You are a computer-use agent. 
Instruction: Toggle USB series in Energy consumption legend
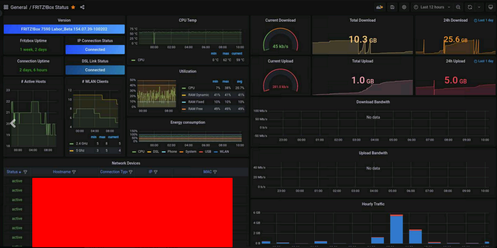tap(208, 152)
